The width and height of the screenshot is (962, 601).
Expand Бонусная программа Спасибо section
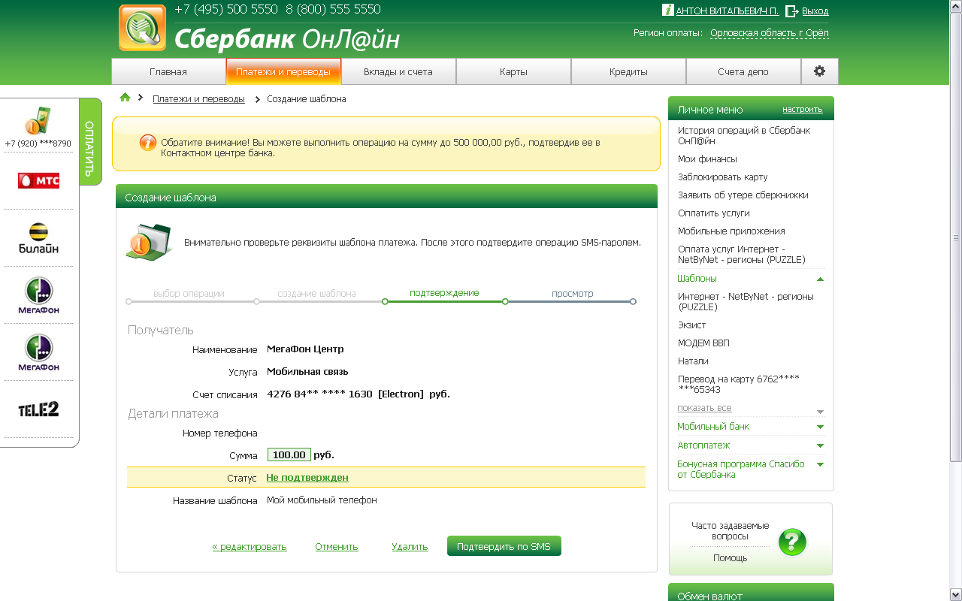point(820,465)
